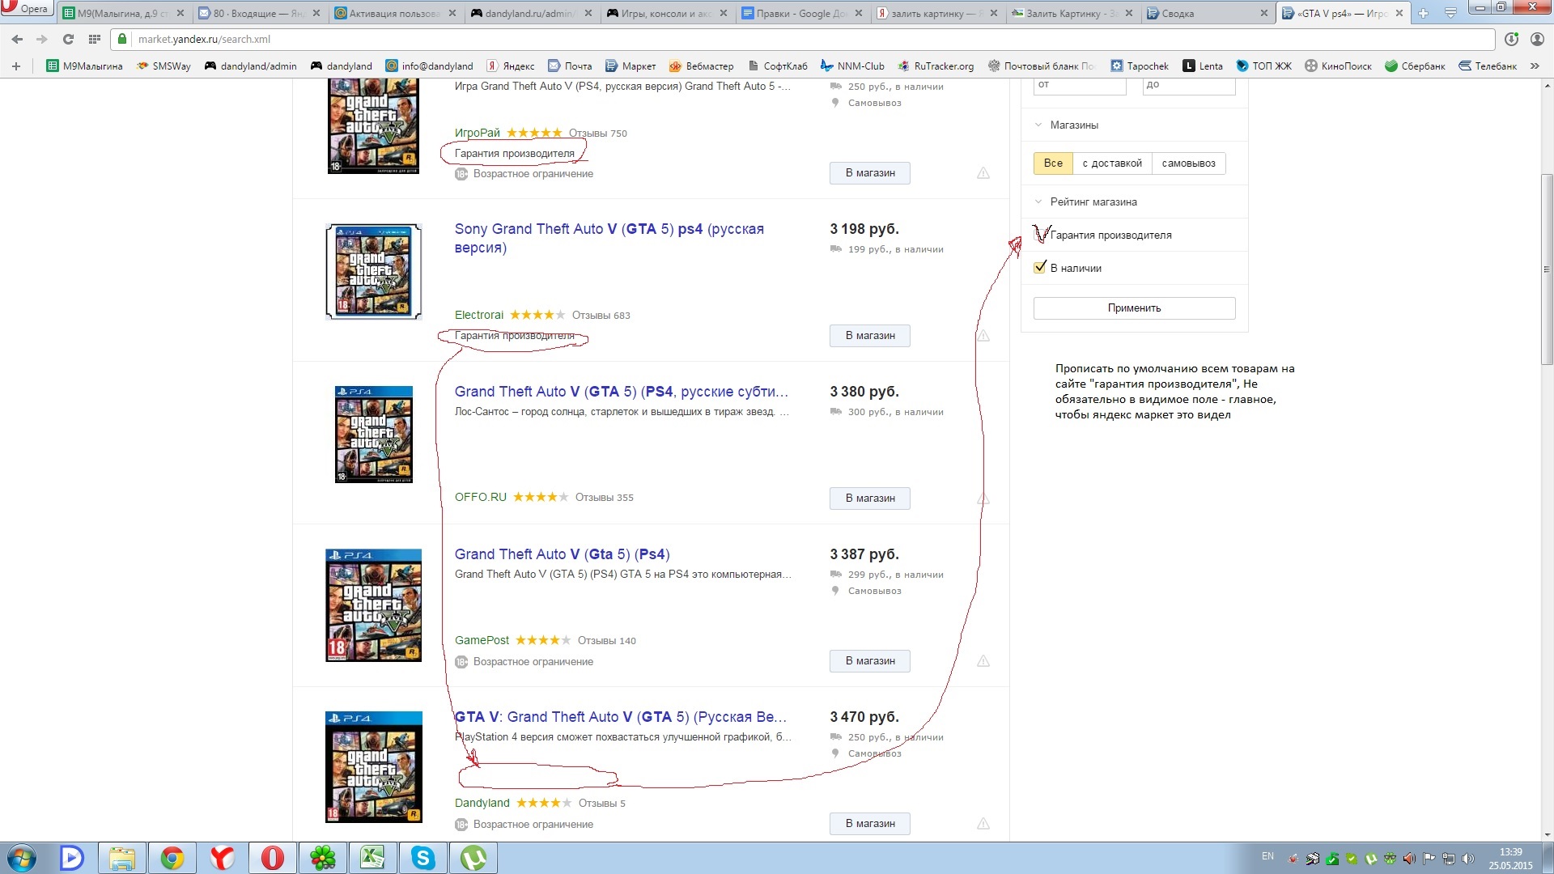The image size is (1554, 874).
Task: Open the Electrorai GTA V cover thumbnail
Action: (x=373, y=272)
